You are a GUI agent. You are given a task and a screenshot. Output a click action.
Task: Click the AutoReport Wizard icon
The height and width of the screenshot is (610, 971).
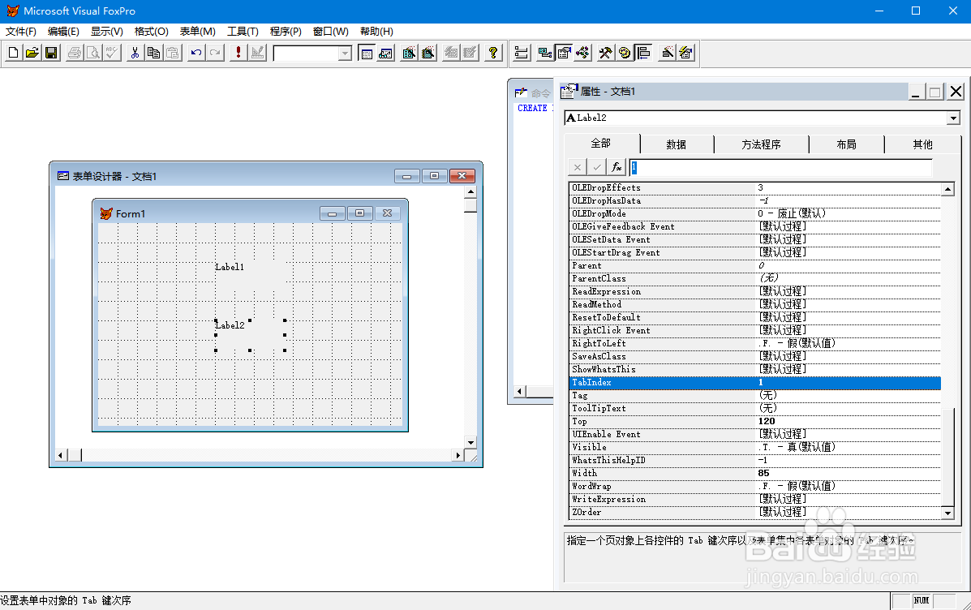point(470,53)
